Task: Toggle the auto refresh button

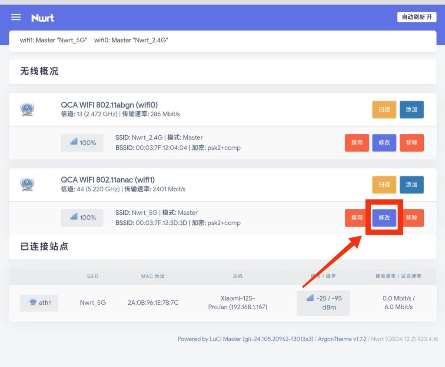Action: tap(416, 17)
